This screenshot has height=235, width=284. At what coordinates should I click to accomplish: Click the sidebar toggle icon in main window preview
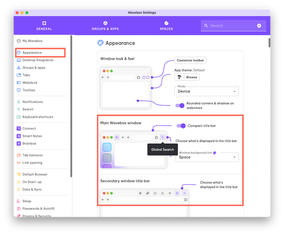tap(117, 137)
